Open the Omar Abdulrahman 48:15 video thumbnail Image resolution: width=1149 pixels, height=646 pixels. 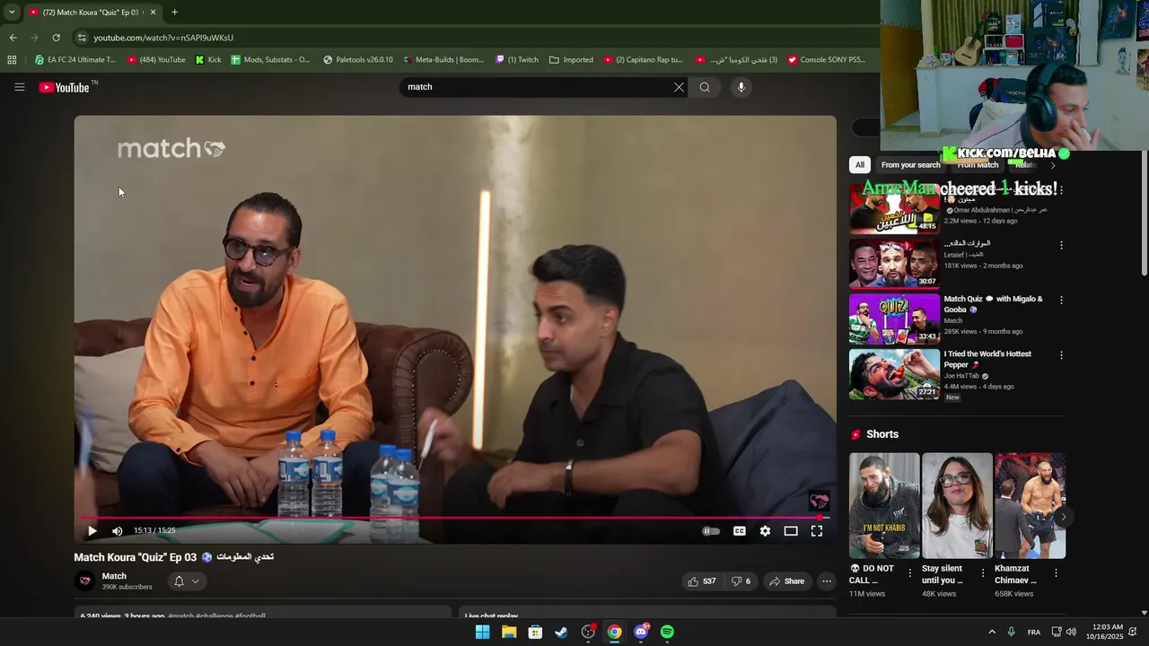(x=894, y=208)
